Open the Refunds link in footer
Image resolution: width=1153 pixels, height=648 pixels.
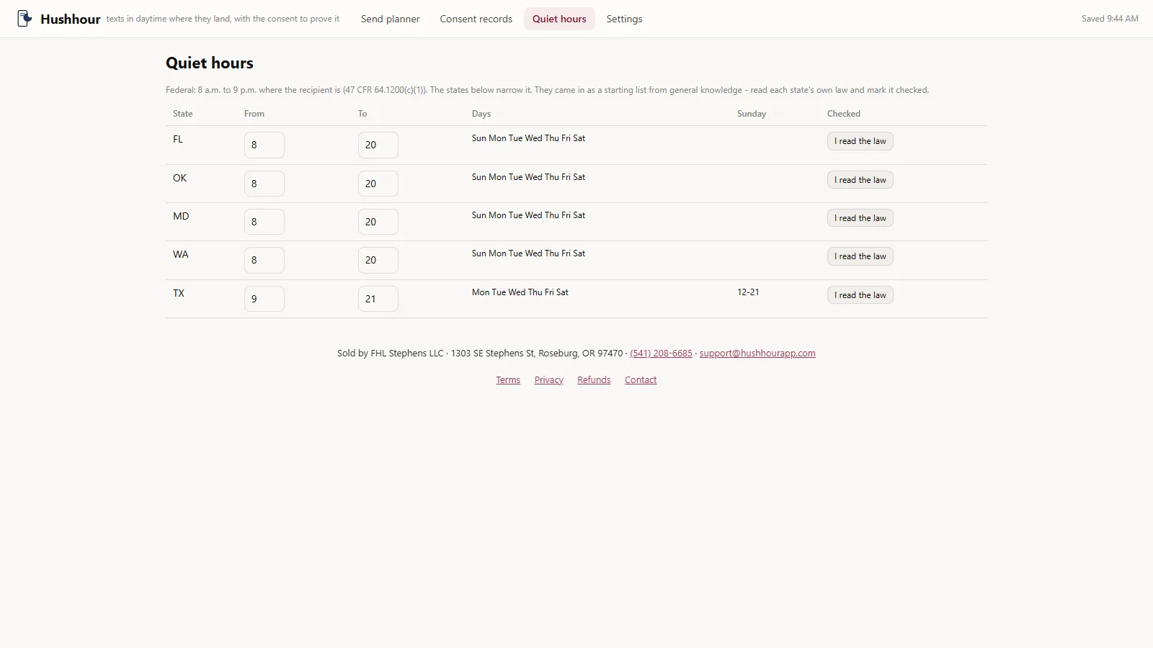click(594, 380)
